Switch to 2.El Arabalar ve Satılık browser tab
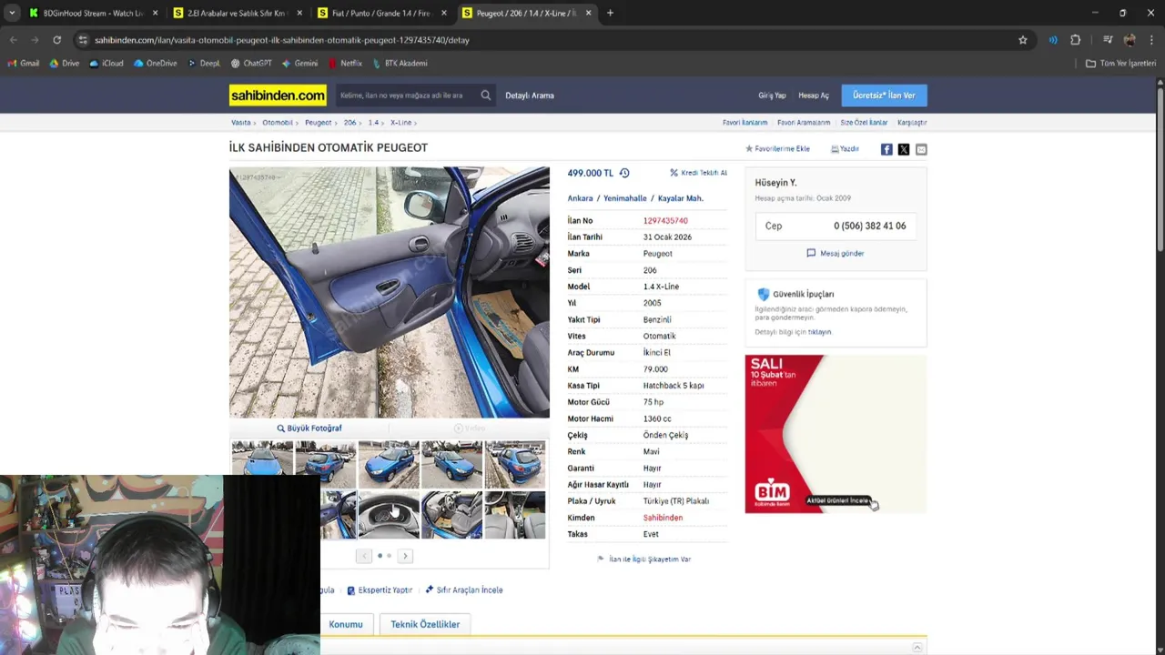This screenshot has height=655, width=1165. click(x=238, y=13)
